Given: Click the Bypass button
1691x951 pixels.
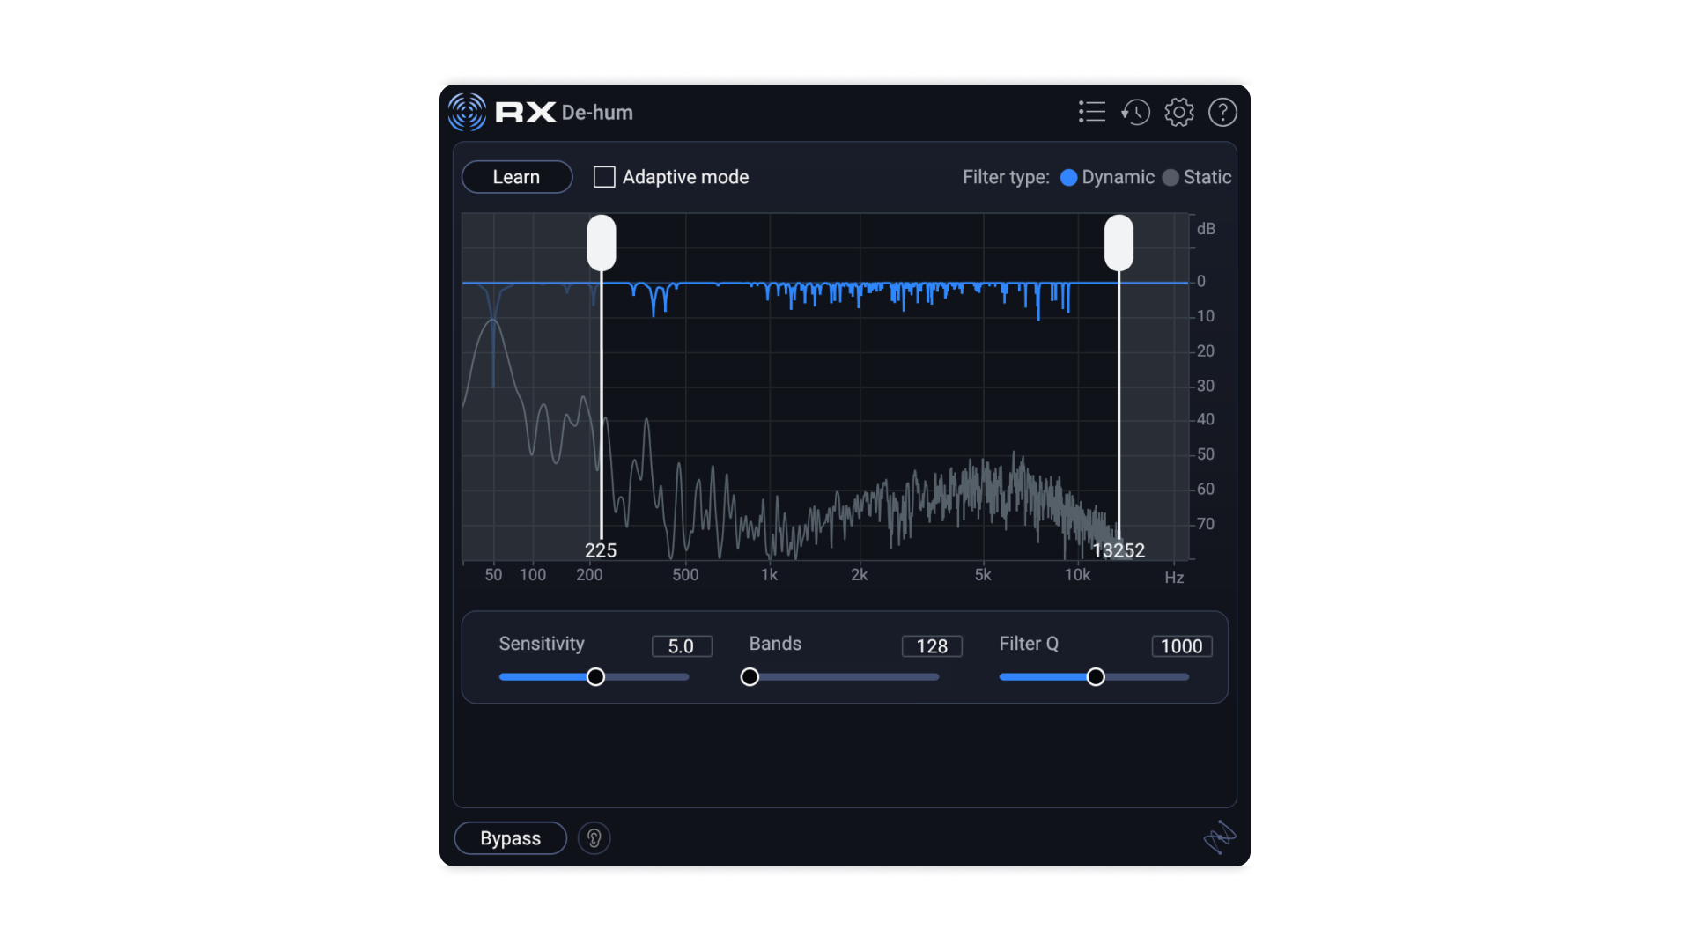Looking at the screenshot, I should coord(510,838).
